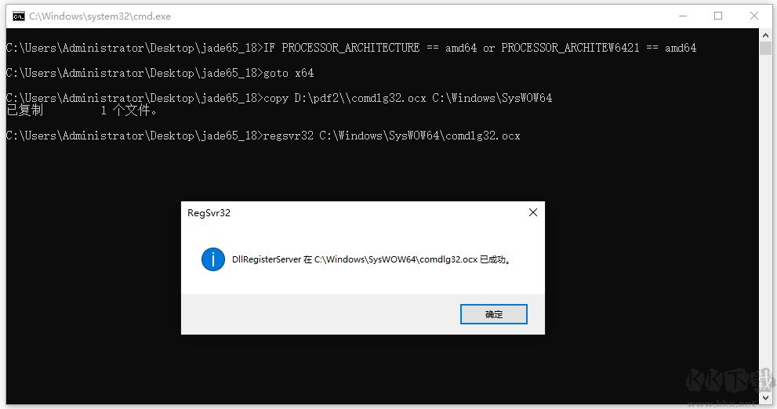
Task: Click the regsvr32 comdlg32.ocx command line
Action: point(263,136)
